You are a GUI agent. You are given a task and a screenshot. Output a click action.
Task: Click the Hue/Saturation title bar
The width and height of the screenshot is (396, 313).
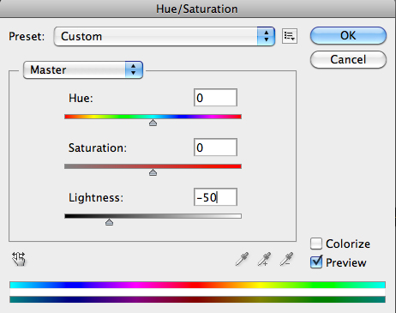click(197, 9)
